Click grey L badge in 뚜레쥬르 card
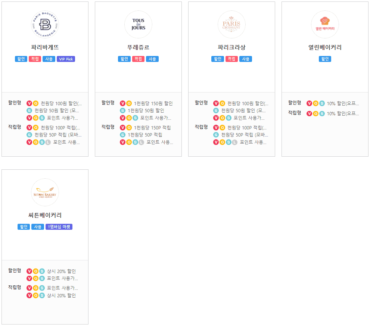Viewport: 370px width, 326px height. pos(142,142)
